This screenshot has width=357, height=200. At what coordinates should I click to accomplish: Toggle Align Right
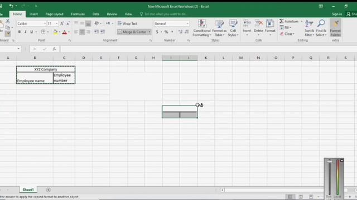point(88,32)
